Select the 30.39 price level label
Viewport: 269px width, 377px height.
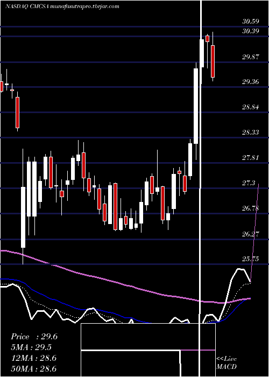point(251,31)
